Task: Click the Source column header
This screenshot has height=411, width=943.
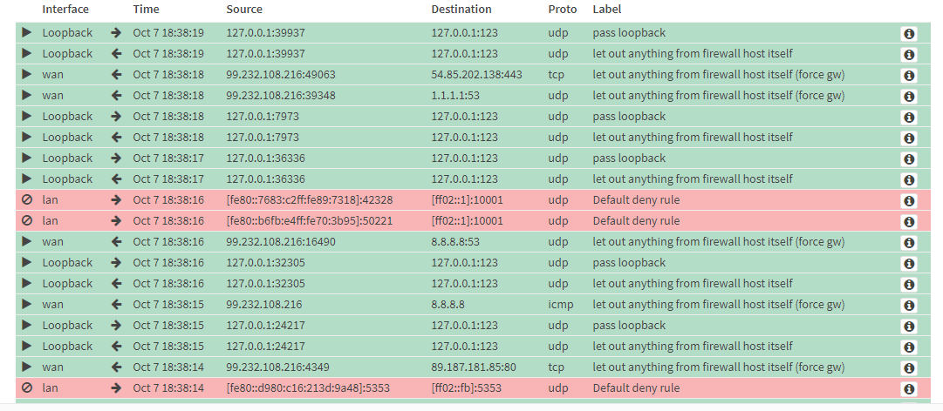Action: (244, 9)
